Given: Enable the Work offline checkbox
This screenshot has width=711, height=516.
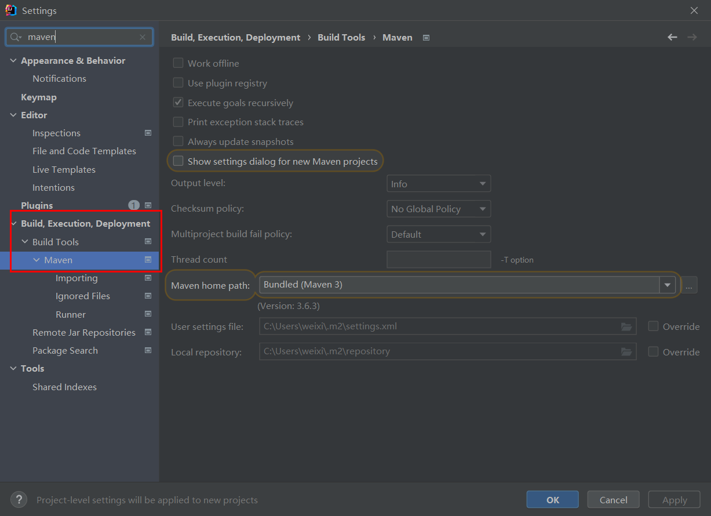Looking at the screenshot, I should pyautogui.click(x=178, y=63).
